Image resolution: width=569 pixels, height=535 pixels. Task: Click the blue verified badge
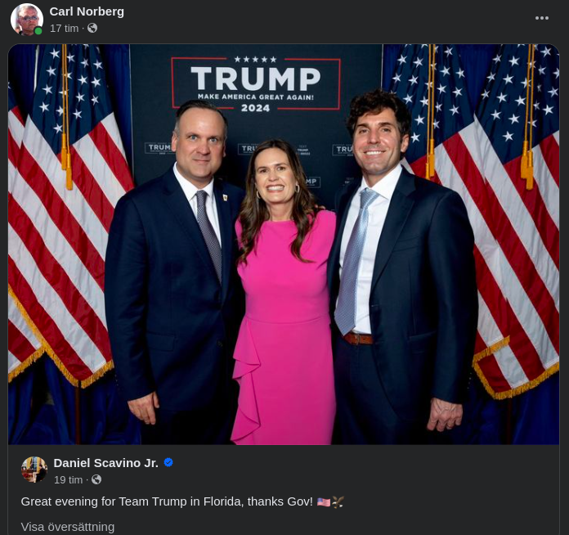coord(168,463)
